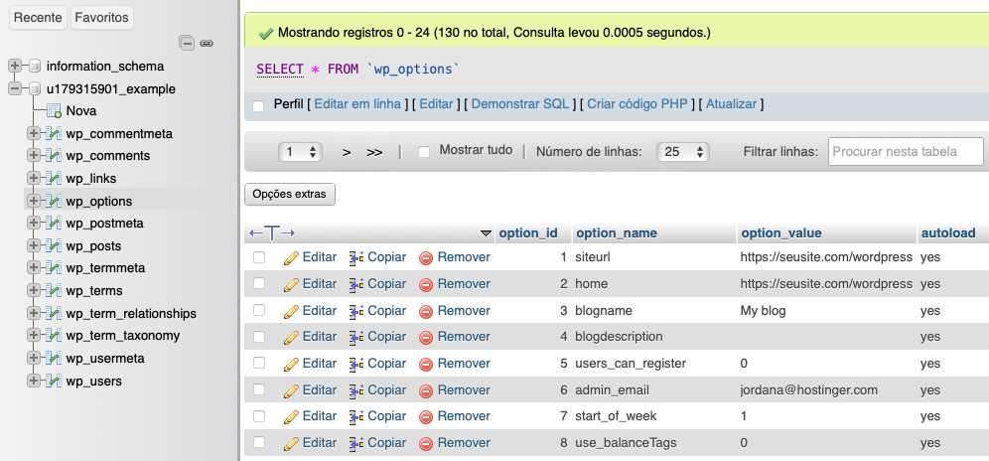
Task: Click the wp_links table icon
Action: (54, 179)
